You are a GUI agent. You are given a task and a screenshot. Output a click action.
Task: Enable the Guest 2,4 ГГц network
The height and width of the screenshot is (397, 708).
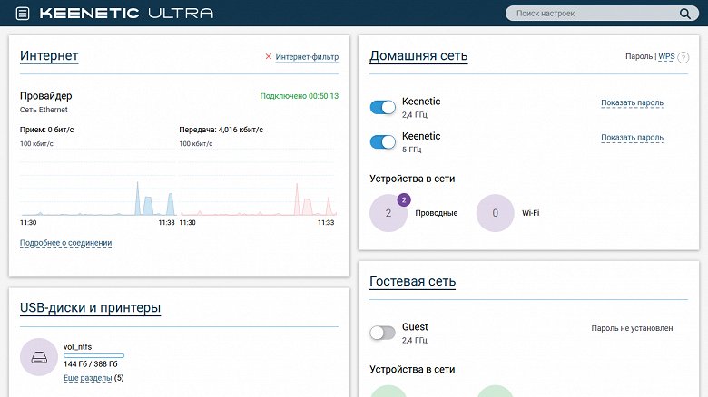coord(382,333)
